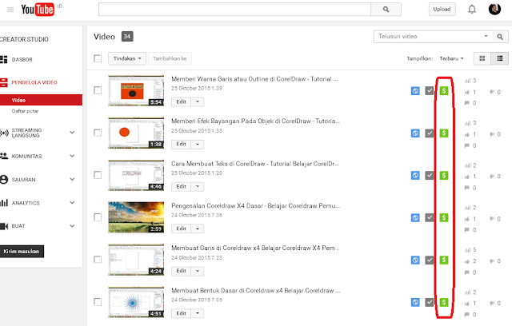Click the gray checkmark icon for Cara Membuat Teks

click(430, 176)
